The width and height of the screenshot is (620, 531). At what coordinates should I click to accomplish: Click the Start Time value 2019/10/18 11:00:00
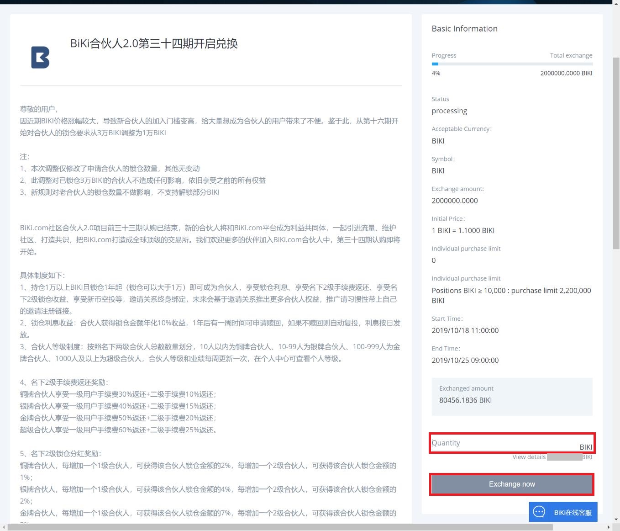[x=465, y=330]
